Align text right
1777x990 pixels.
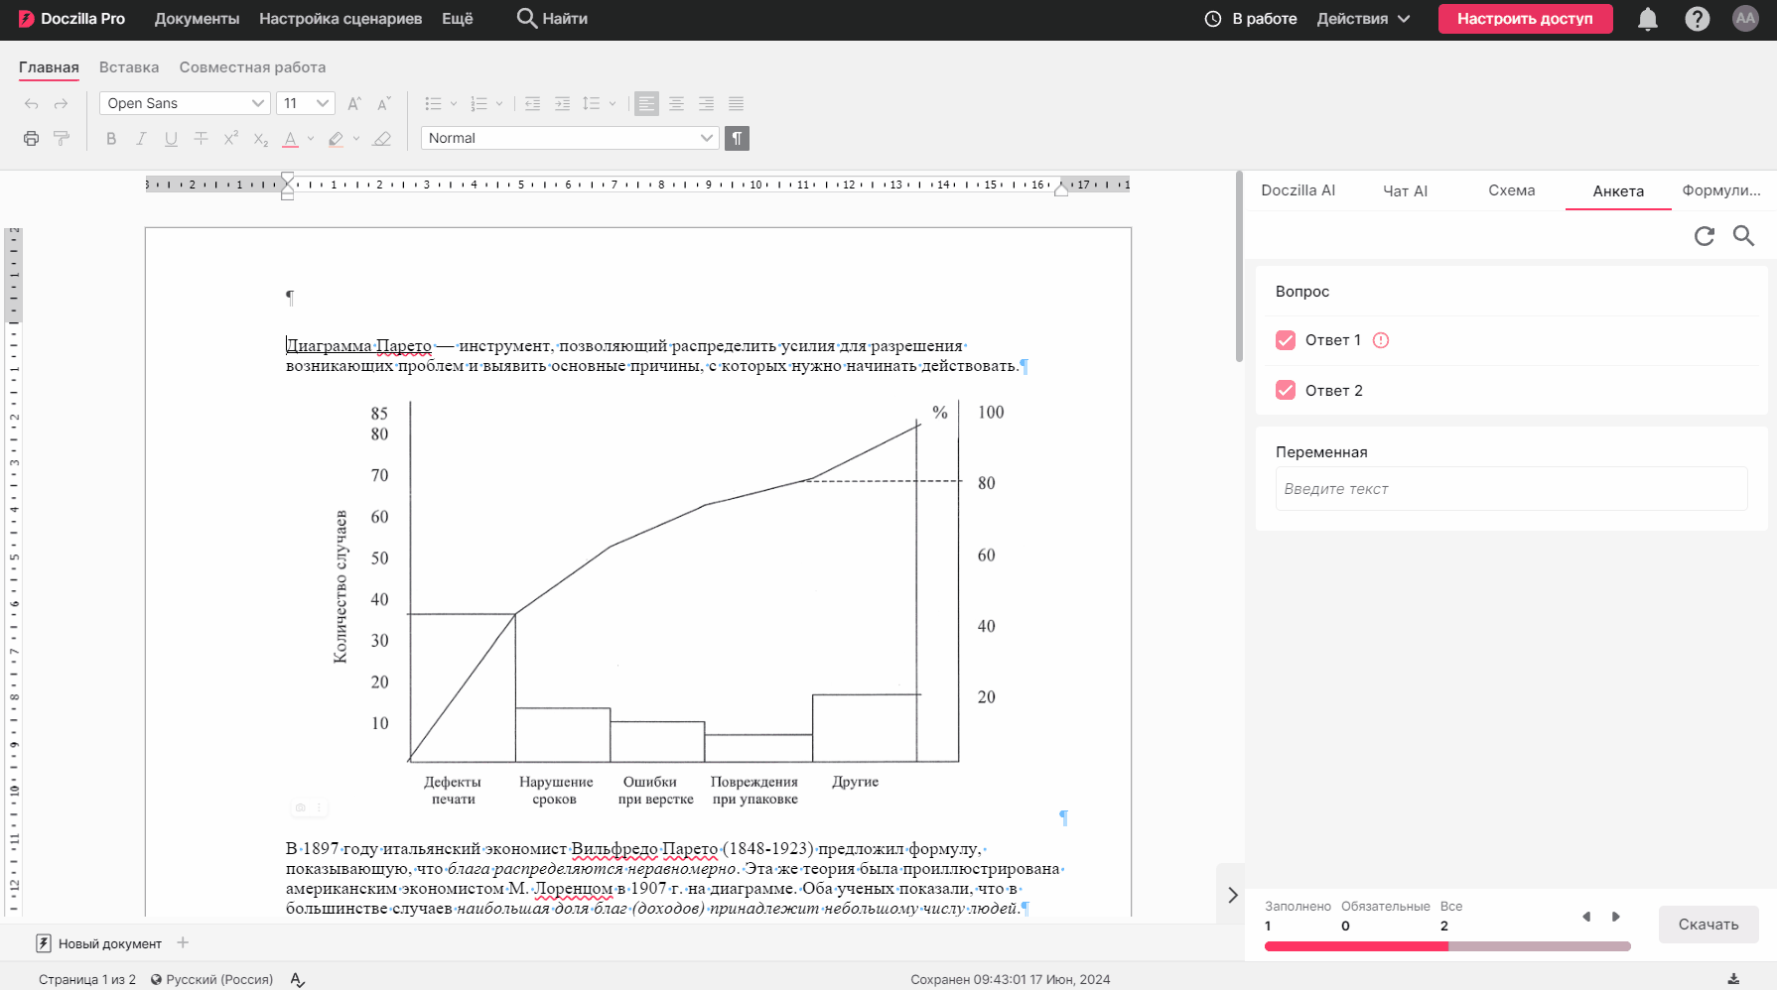[x=706, y=103]
